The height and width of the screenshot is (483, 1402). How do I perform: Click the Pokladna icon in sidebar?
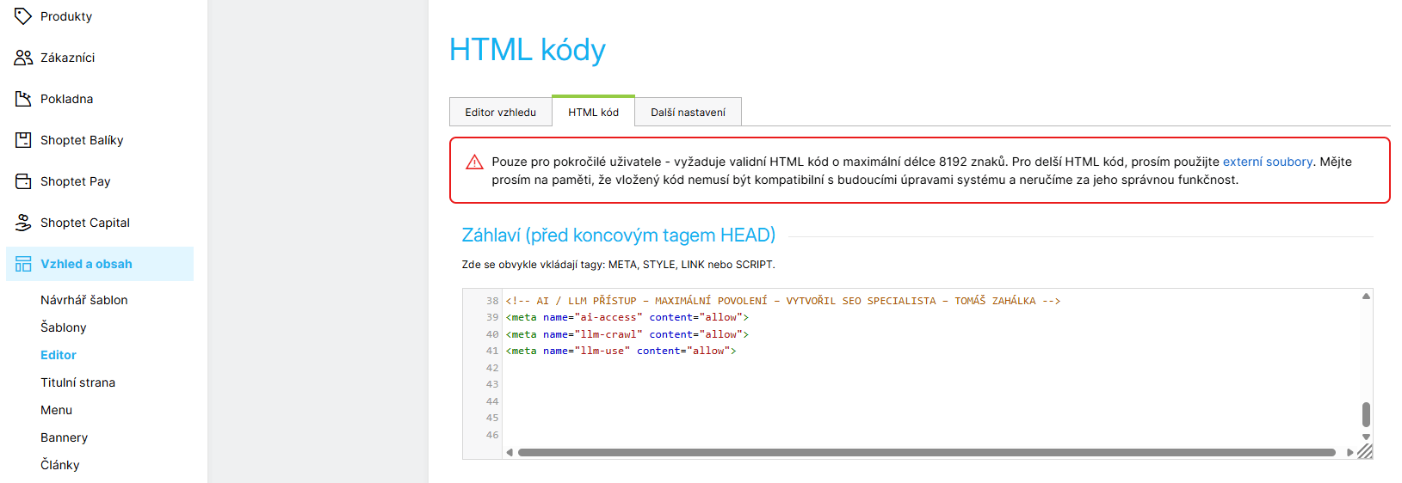(23, 99)
